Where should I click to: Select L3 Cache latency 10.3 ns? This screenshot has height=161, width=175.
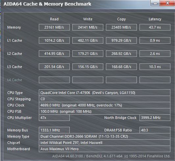tap(155, 67)
